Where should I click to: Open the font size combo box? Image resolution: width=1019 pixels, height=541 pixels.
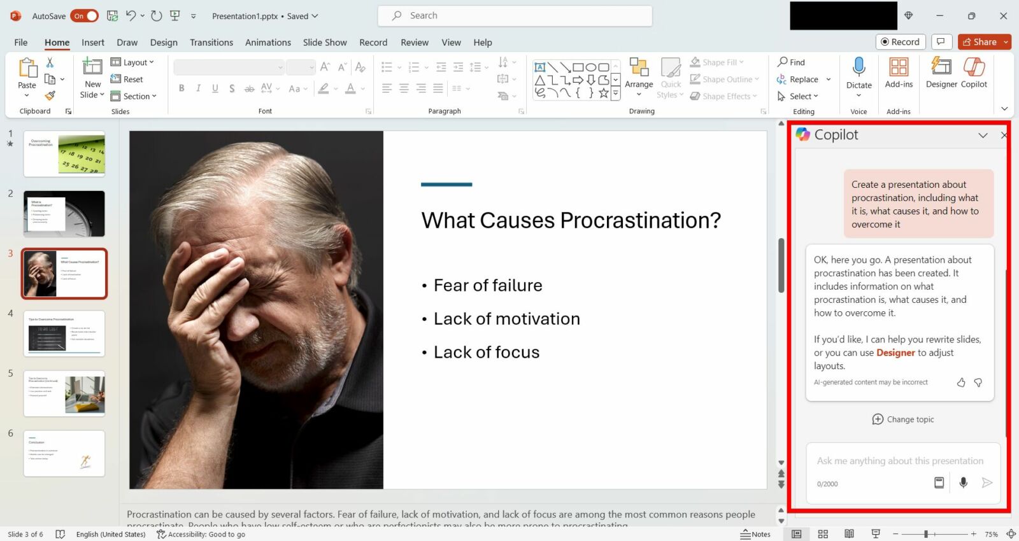tap(301, 67)
